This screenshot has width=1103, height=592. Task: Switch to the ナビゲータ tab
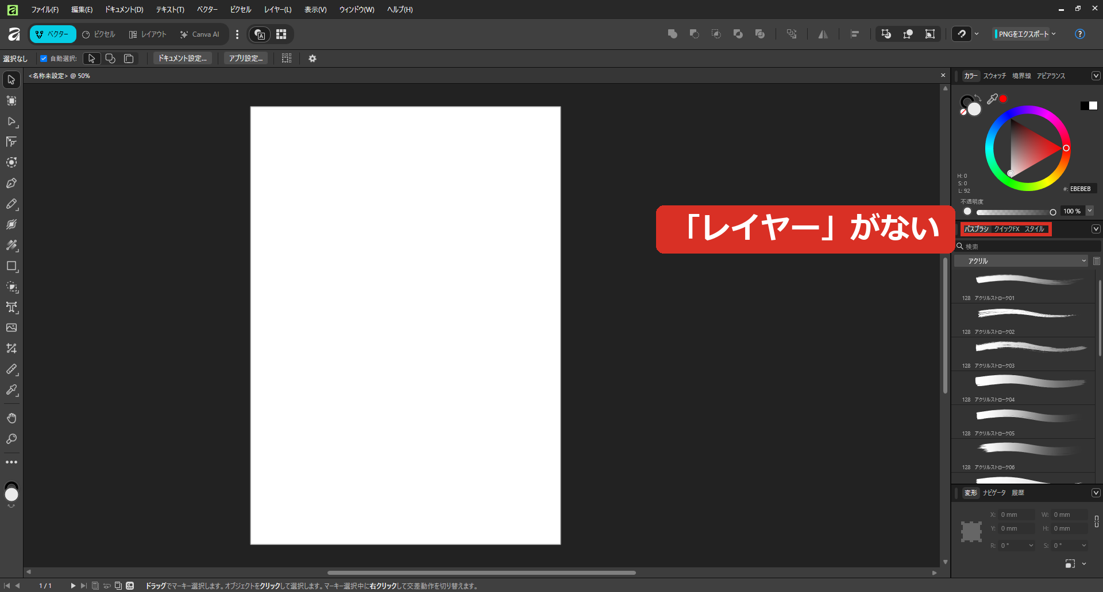[994, 493]
